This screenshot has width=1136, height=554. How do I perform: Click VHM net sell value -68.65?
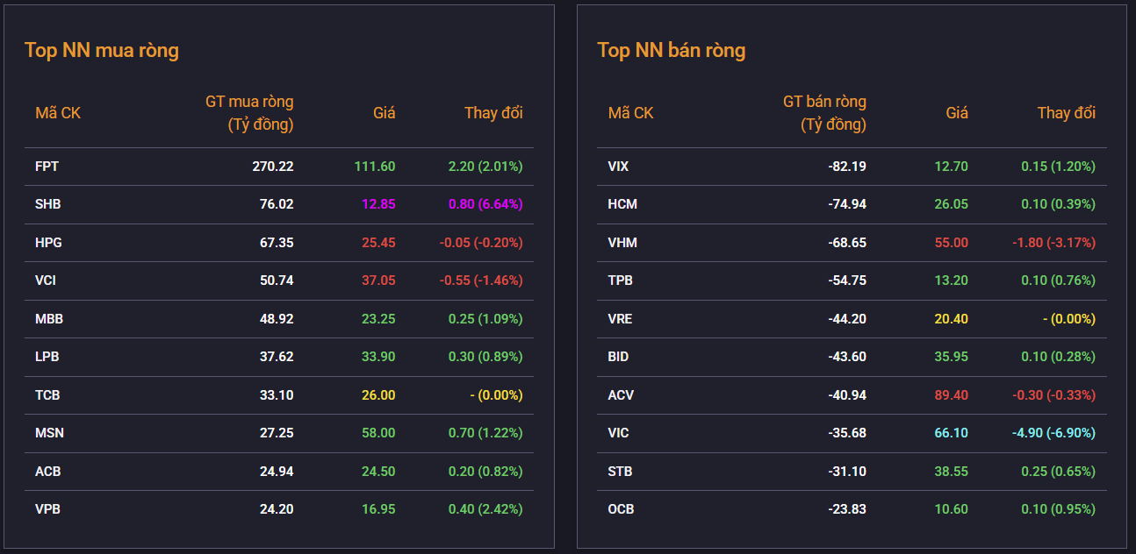click(847, 243)
